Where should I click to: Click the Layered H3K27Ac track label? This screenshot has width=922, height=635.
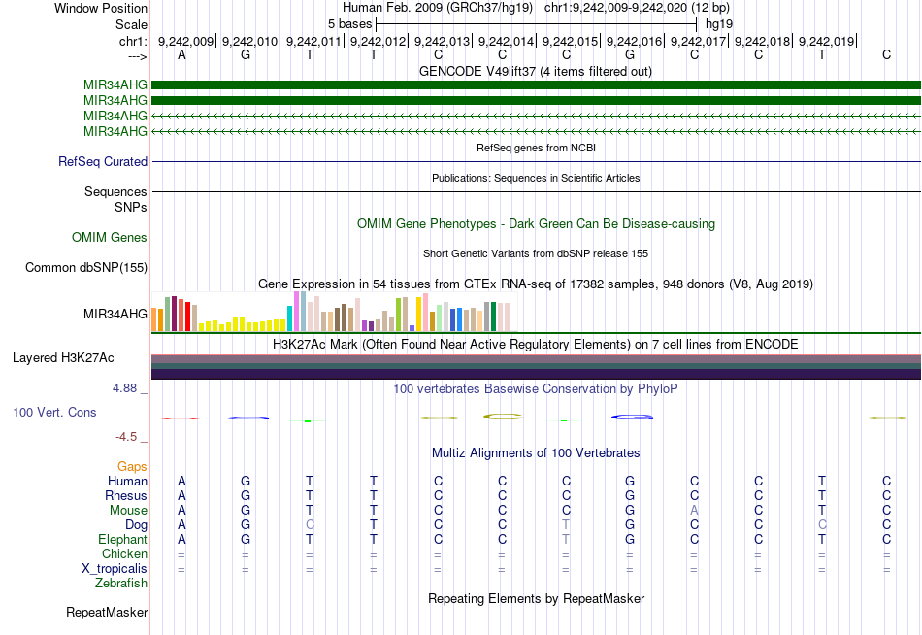click(x=63, y=358)
